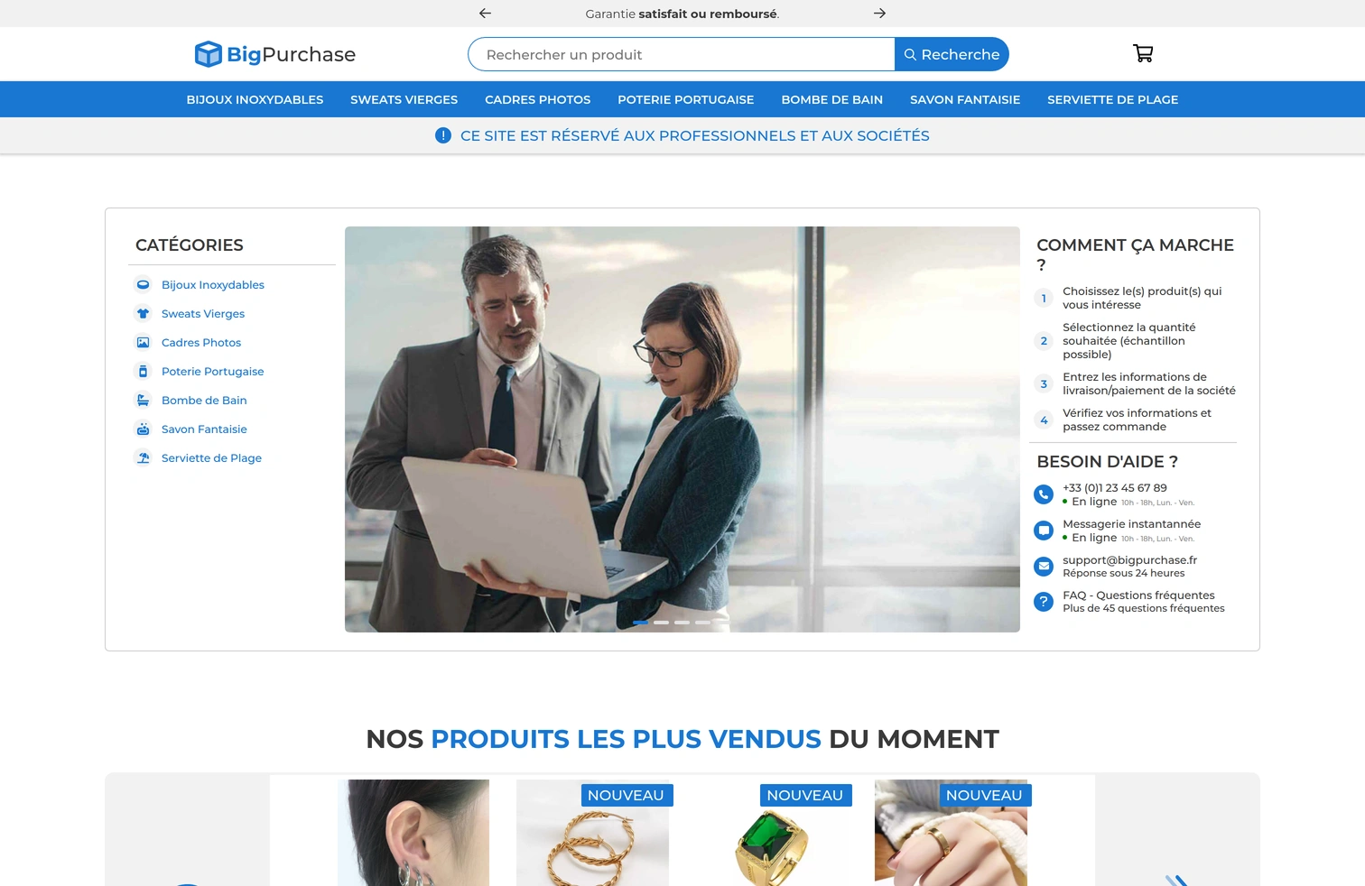
Task: Open the FAQ question mark icon
Action: pos(1044,601)
